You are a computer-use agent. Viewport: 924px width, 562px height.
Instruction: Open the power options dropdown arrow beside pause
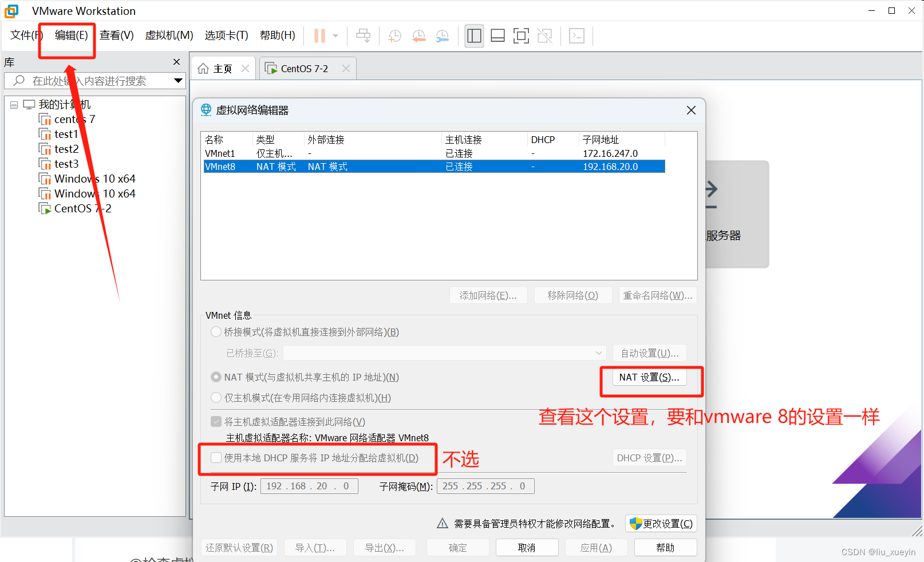pyautogui.click(x=335, y=36)
